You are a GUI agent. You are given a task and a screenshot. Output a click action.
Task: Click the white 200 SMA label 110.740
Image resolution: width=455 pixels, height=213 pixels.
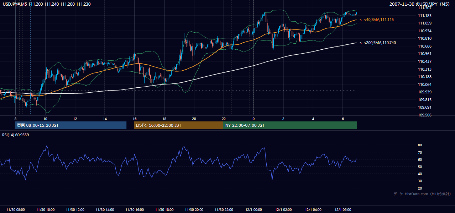378,43
